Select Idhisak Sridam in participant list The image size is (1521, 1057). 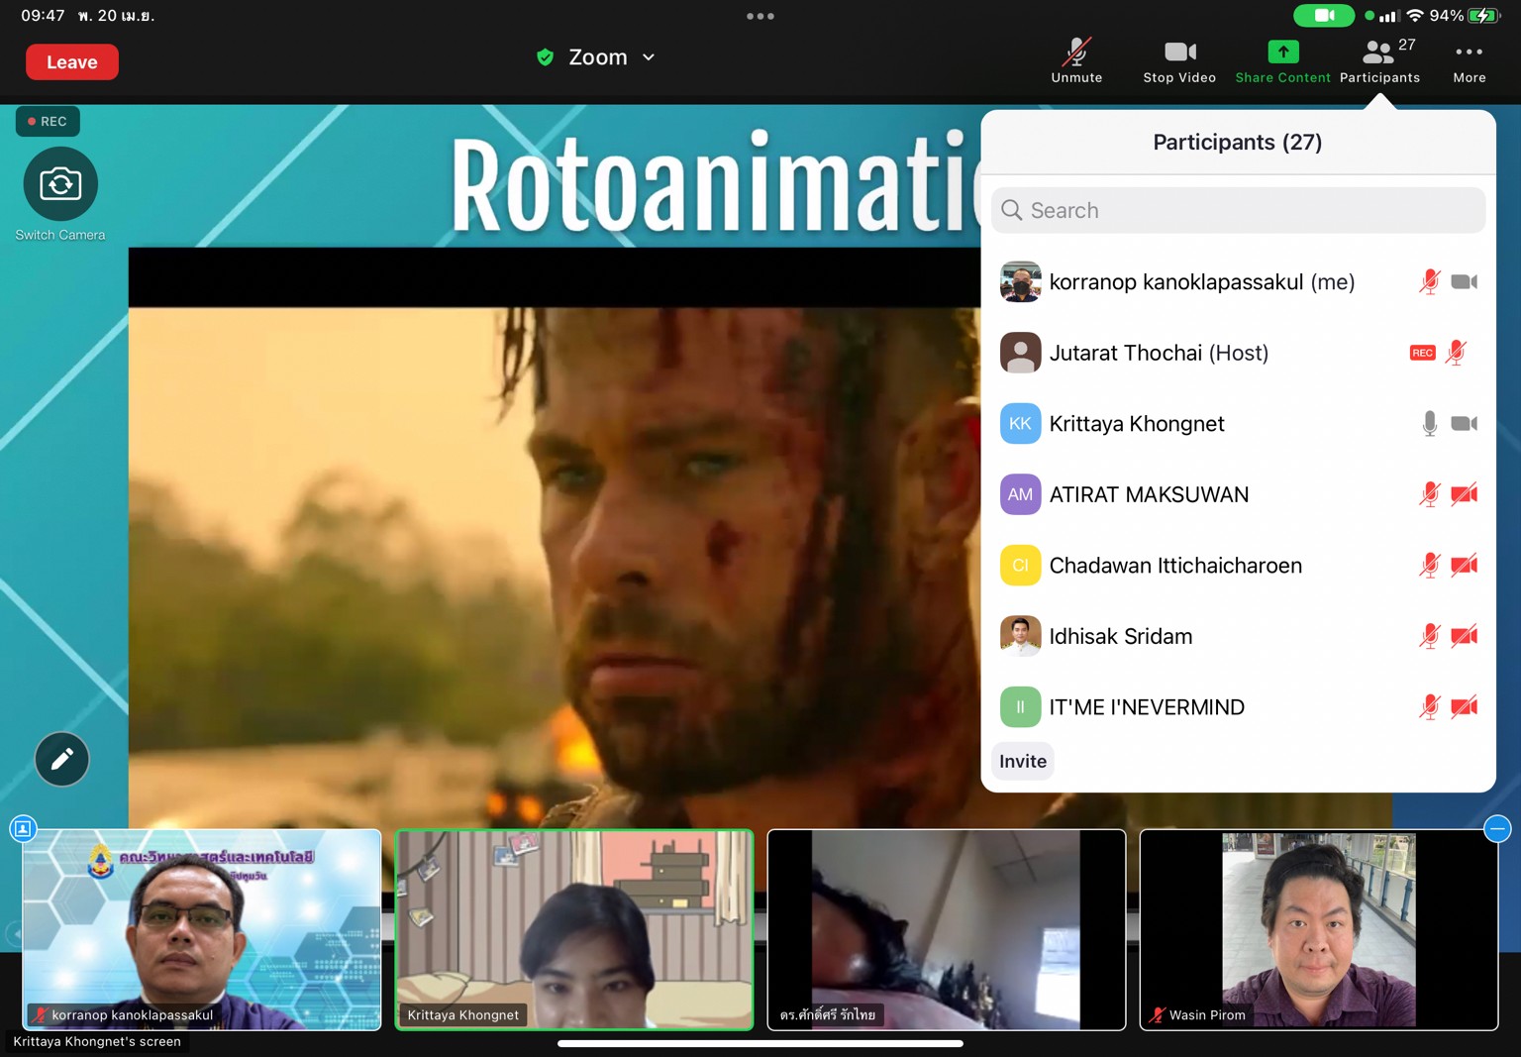(x=1120, y=636)
